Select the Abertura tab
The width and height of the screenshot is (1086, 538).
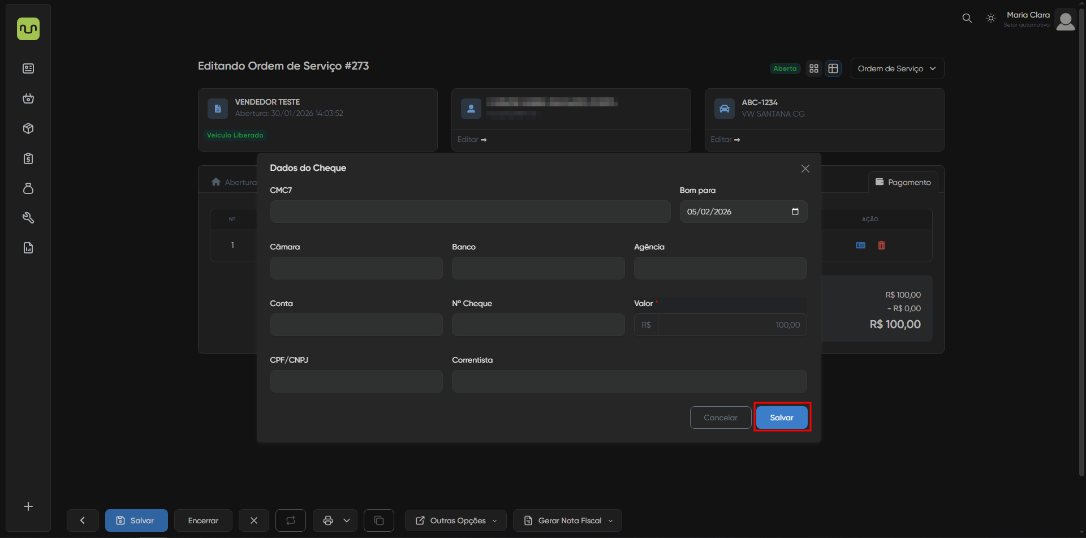pos(234,182)
